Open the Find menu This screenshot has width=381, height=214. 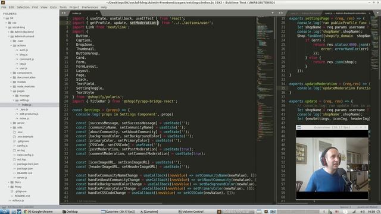[x=35, y=7]
